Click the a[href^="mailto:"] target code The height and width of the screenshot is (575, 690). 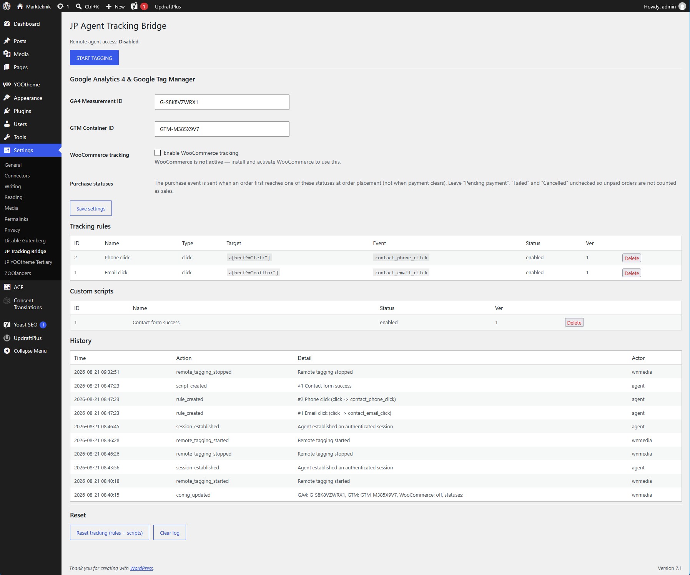[x=253, y=273]
